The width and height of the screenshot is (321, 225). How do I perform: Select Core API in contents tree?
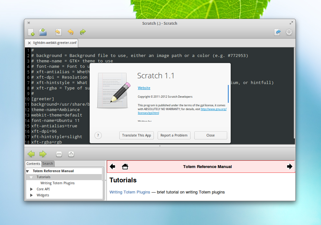tap(43, 189)
